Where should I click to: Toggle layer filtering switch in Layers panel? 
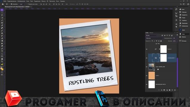tap(177, 35)
